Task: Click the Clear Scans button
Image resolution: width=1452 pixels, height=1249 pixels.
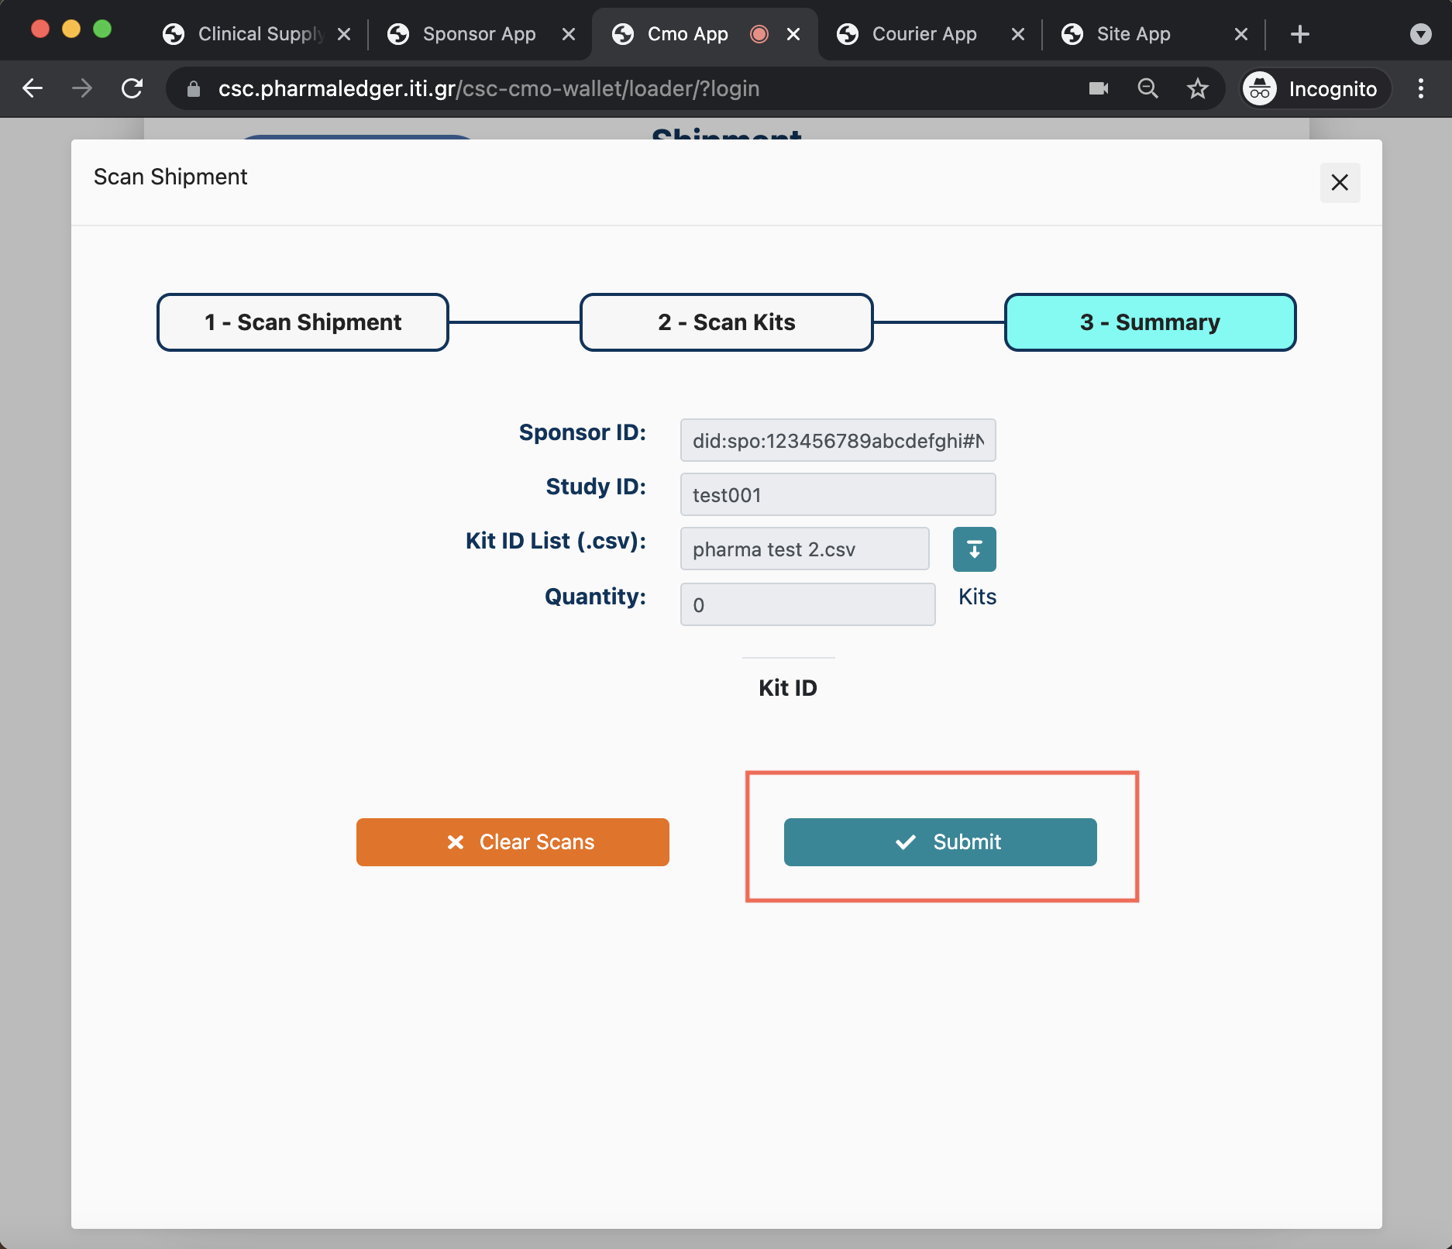Action: [513, 842]
